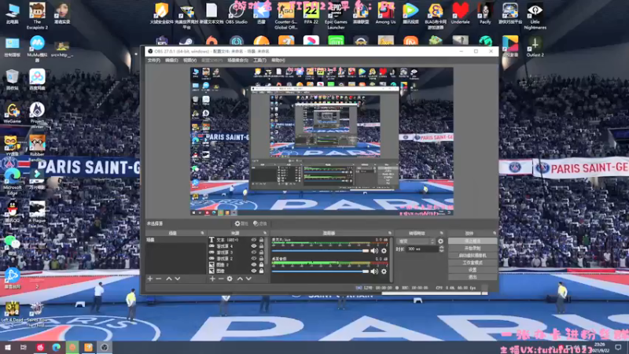
Task: Click the 启动虚拟摄像机 virtual camera button
Action: [x=473, y=256]
